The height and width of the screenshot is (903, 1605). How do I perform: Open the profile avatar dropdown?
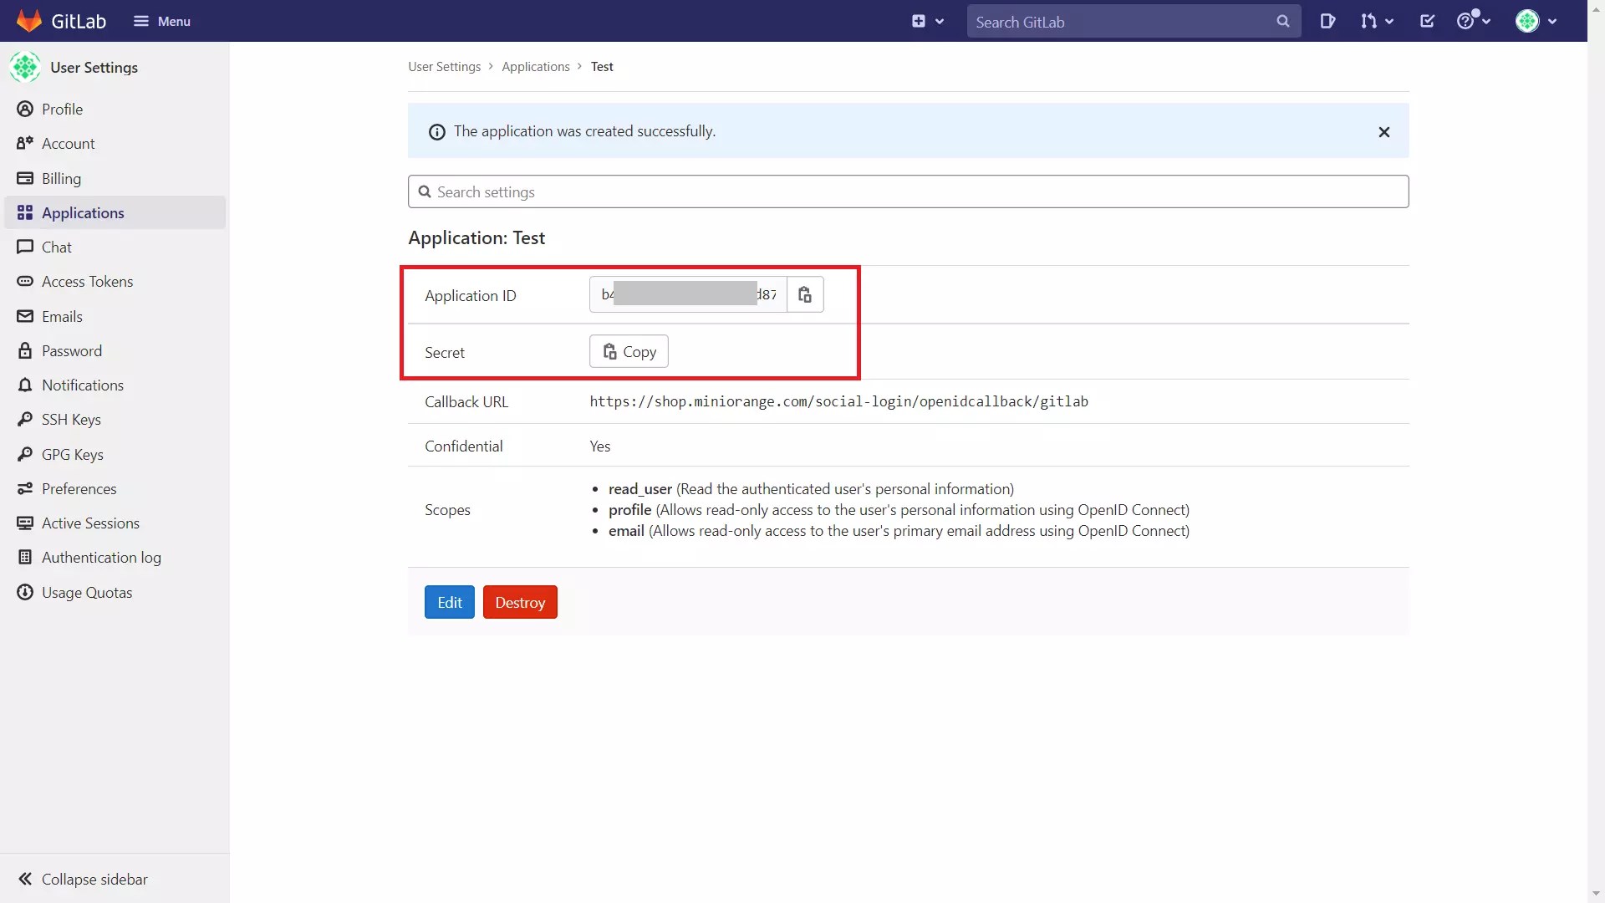click(1536, 21)
